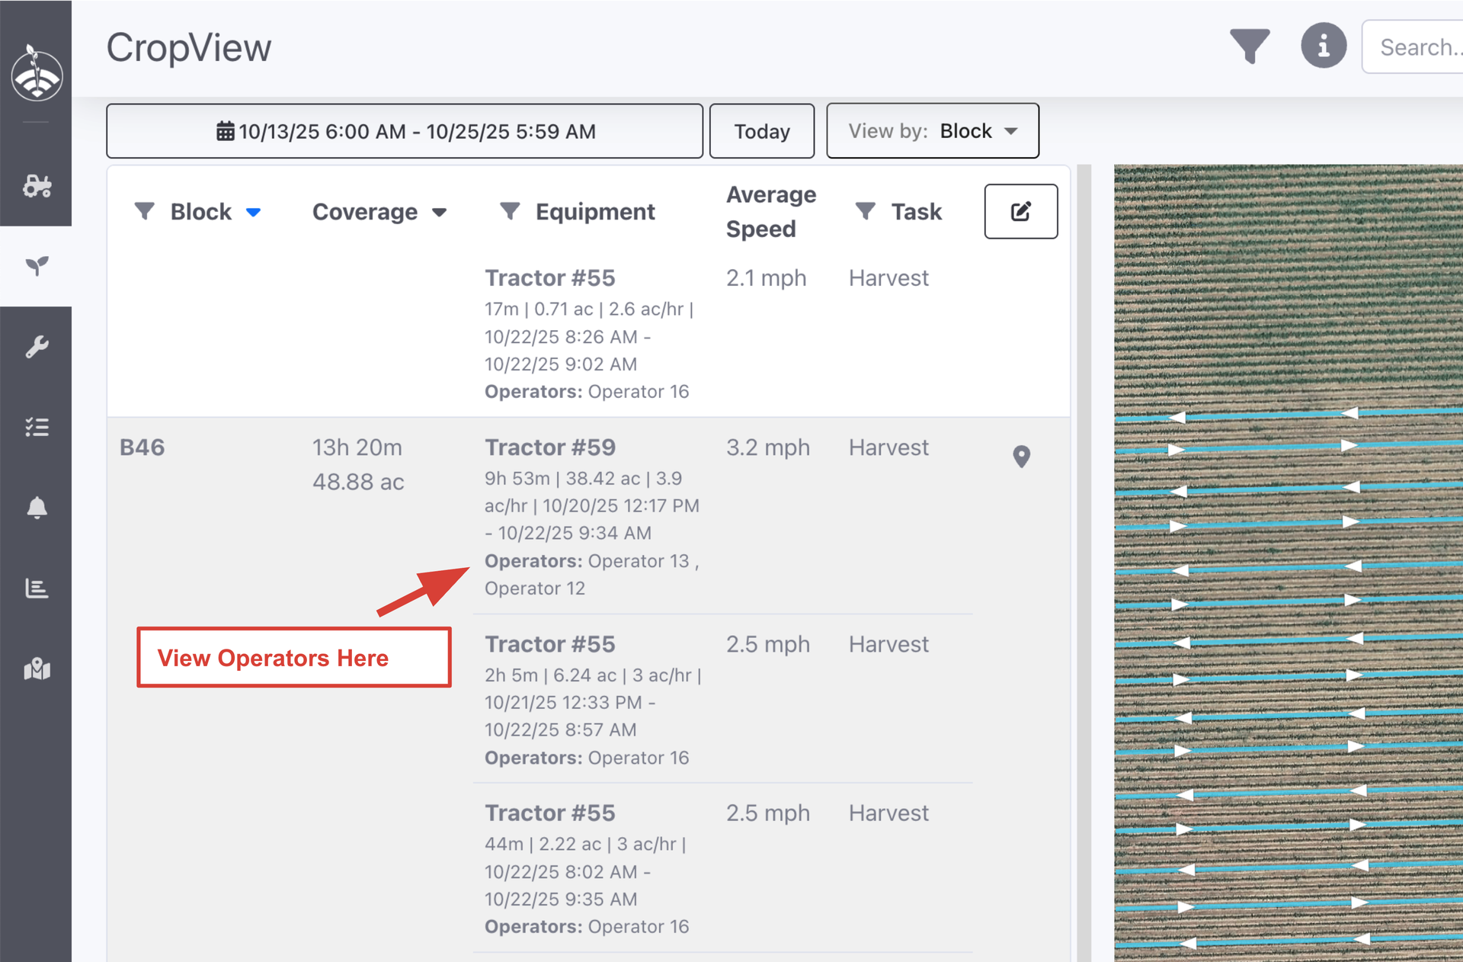Sort using the Block column arrow

click(x=254, y=213)
